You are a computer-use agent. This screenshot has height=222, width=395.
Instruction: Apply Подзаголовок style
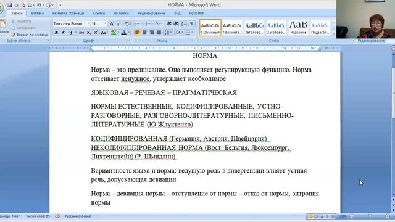tap(320, 28)
